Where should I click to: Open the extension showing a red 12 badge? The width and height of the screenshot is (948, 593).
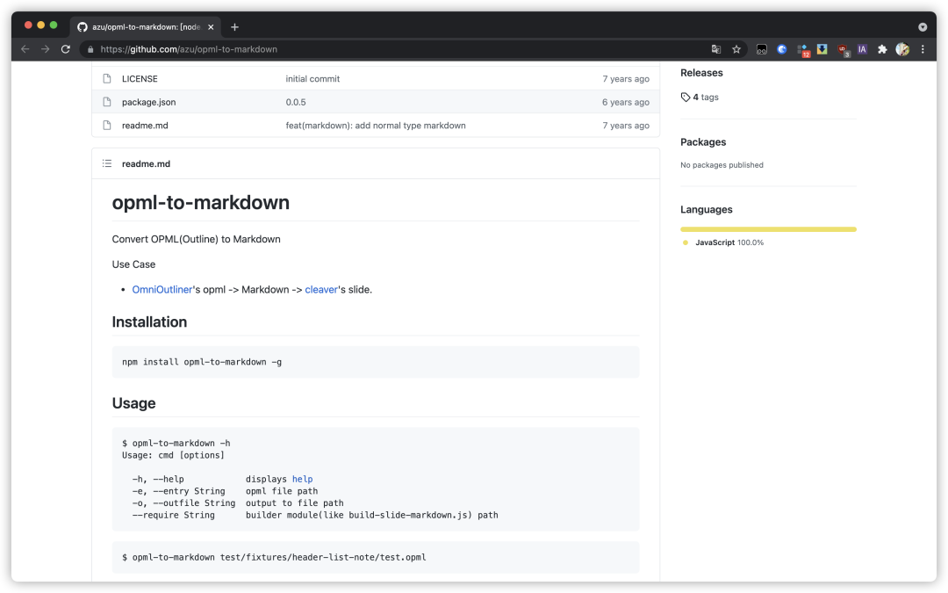click(801, 49)
